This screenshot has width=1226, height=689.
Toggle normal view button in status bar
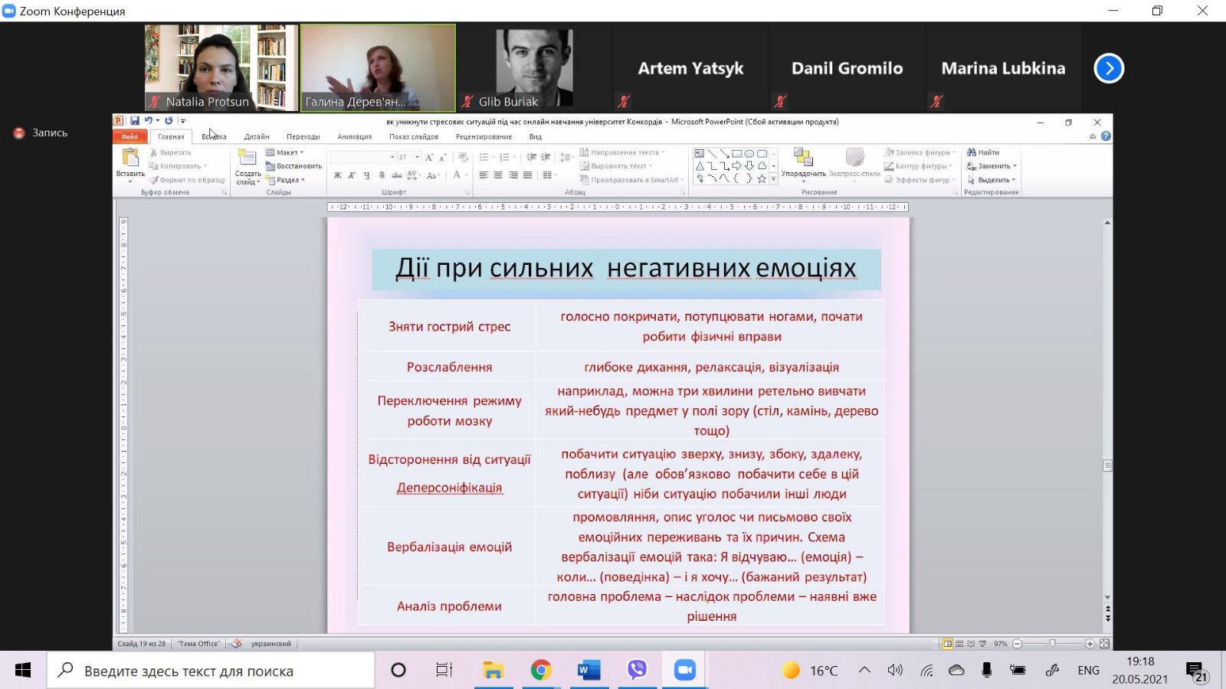tap(948, 644)
